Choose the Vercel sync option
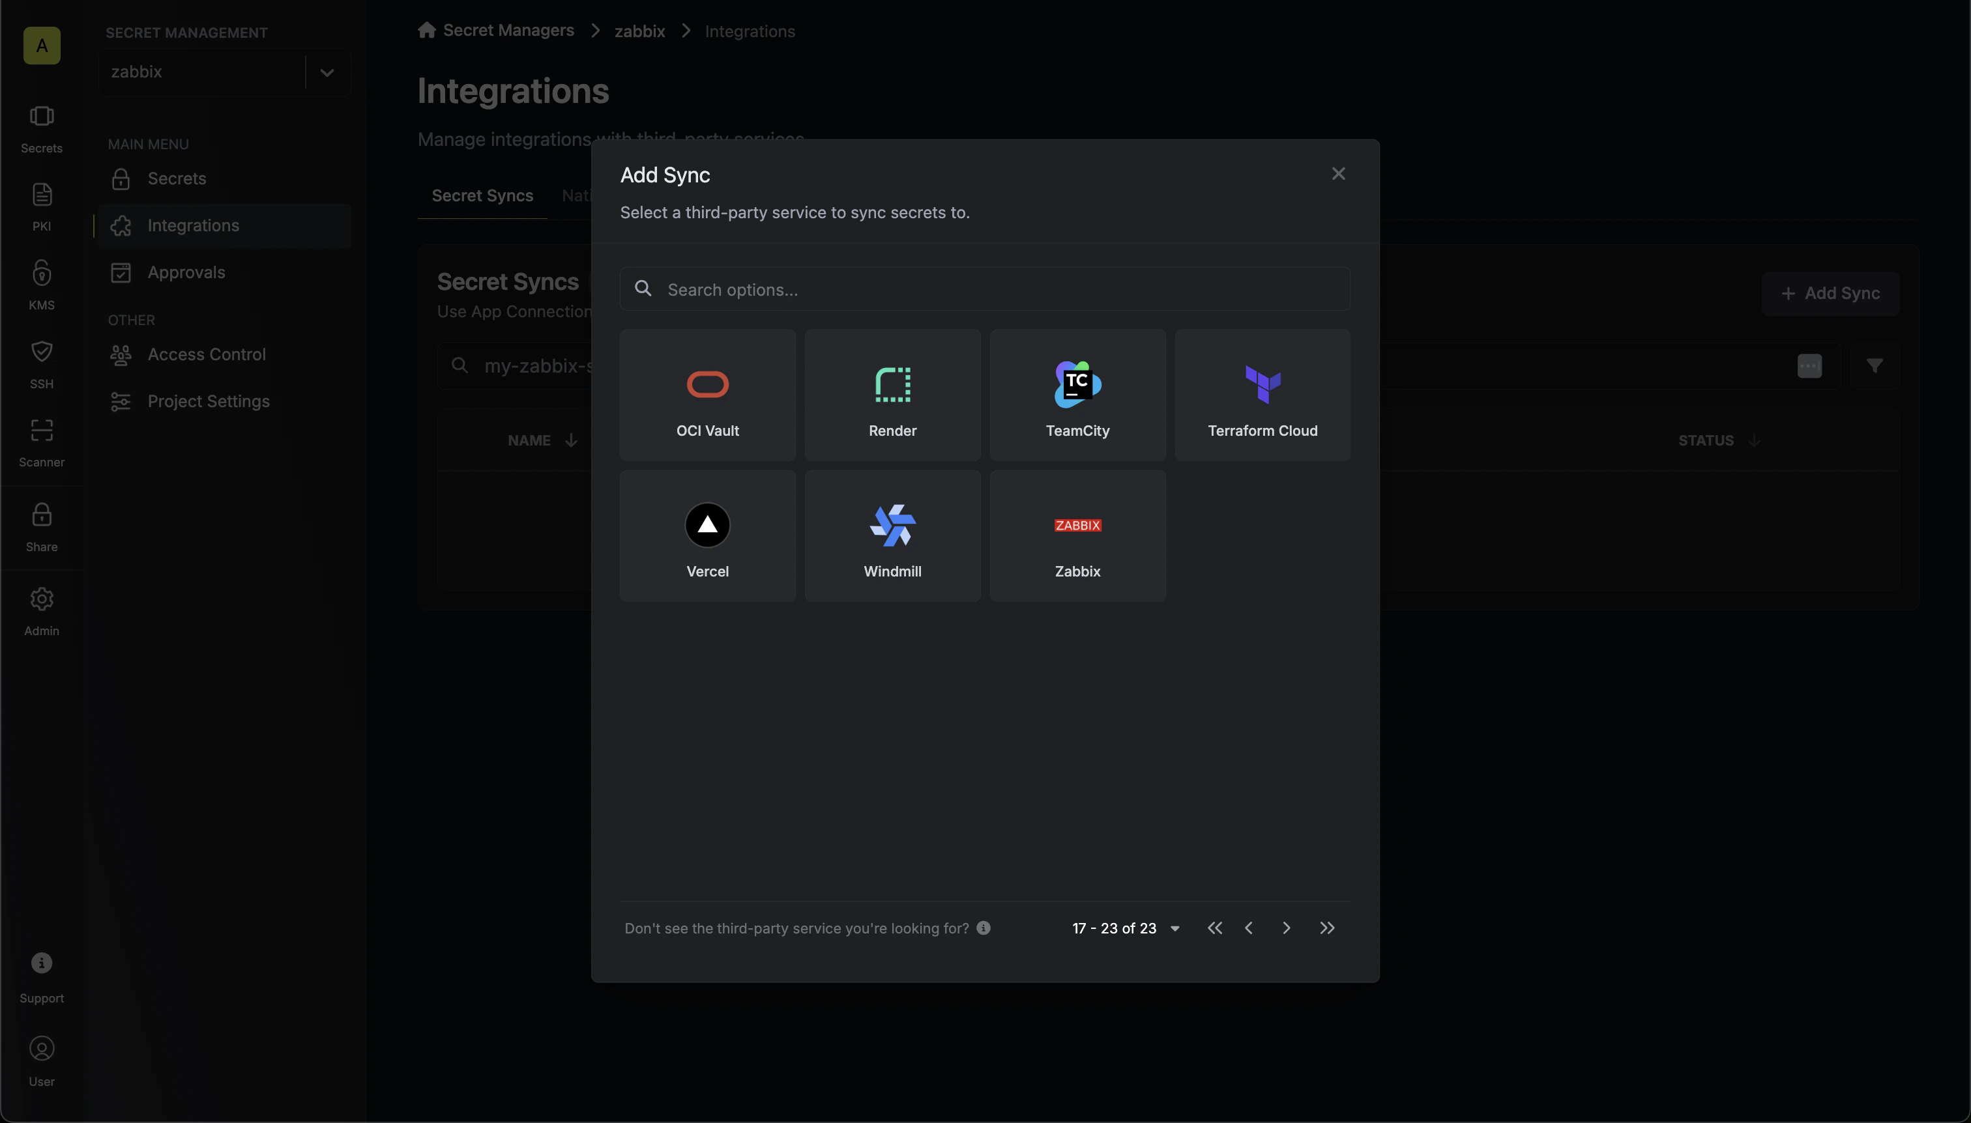Screen dimensions: 1971x1123 [x=707, y=536]
